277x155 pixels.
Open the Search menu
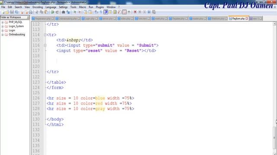18,7
